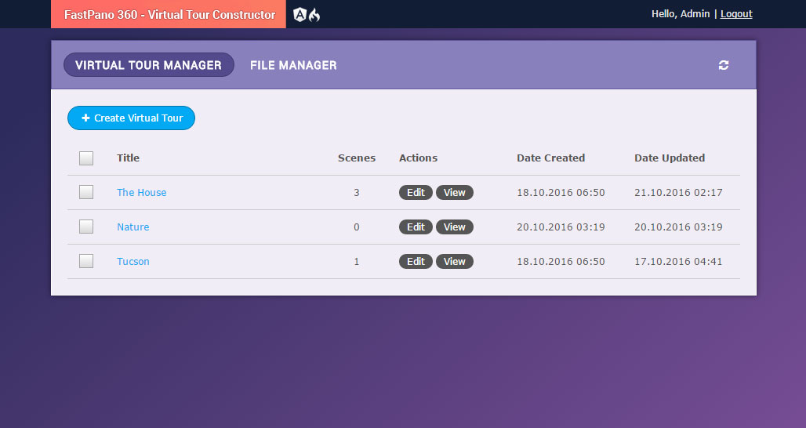Log out using the Logout link
The height and width of the screenshot is (428, 806).
(x=736, y=14)
